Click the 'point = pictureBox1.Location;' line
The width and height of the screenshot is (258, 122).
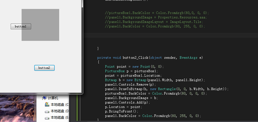click(133, 76)
